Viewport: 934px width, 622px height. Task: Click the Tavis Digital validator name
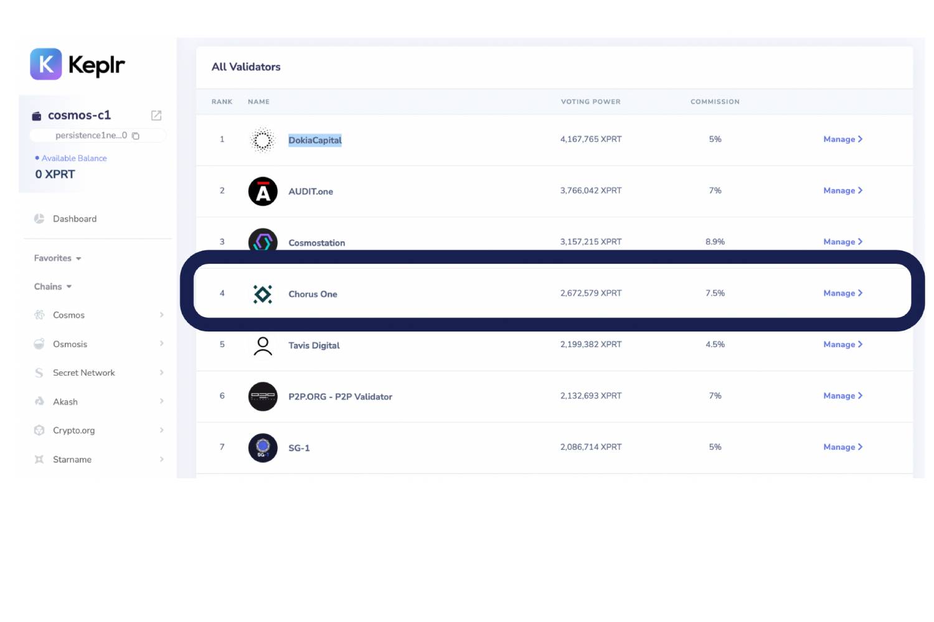(x=314, y=346)
